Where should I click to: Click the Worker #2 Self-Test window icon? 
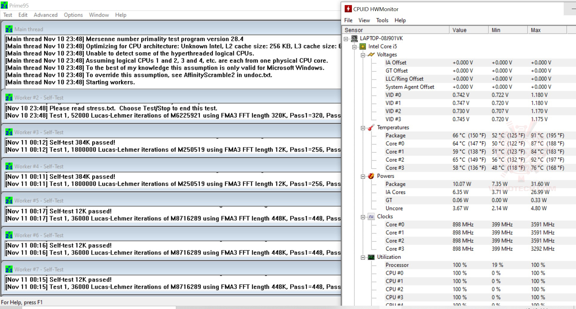[x=9, y=97]
